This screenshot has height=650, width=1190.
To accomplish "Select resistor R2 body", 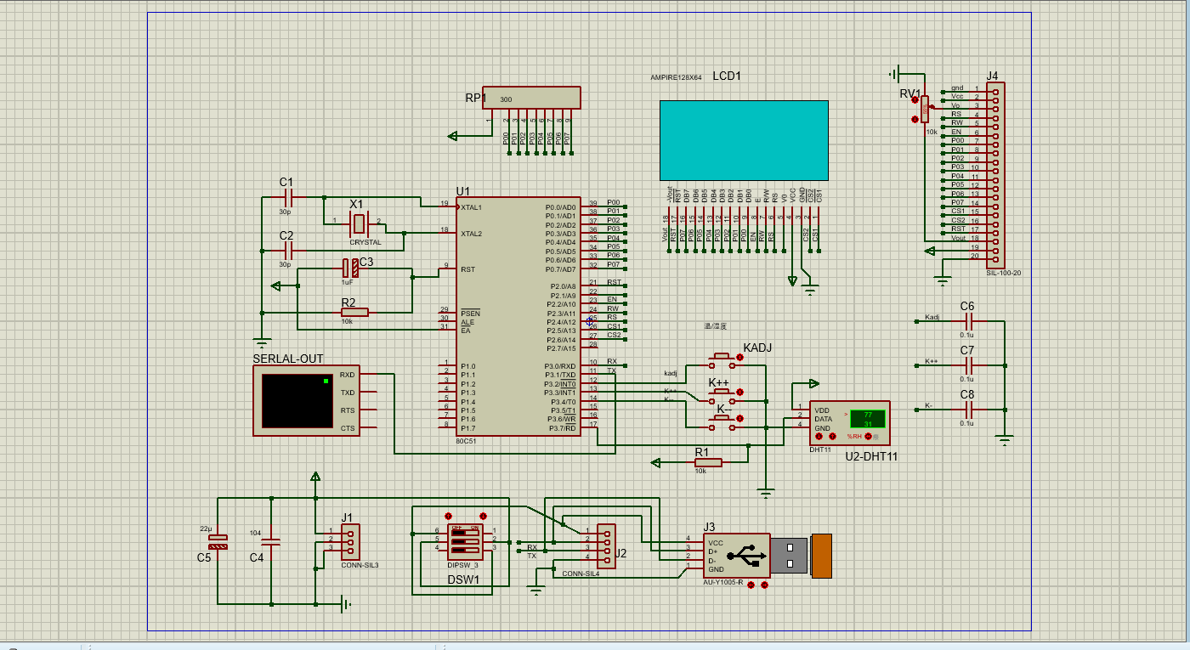I will coord(354,312).
